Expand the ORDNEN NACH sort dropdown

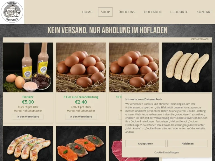tap(202, 39)
